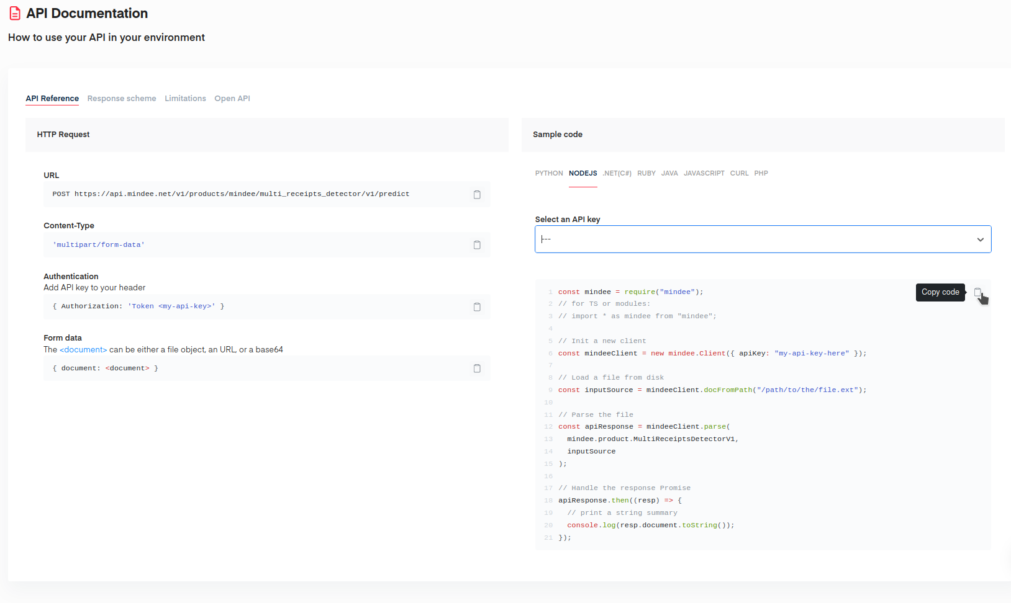The image size is (1011, 603).
Task: Click the Copy code icon for sample code
Action: [x=977, y=292]
